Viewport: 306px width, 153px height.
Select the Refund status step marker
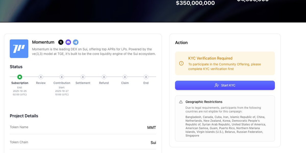click(104, 77)
